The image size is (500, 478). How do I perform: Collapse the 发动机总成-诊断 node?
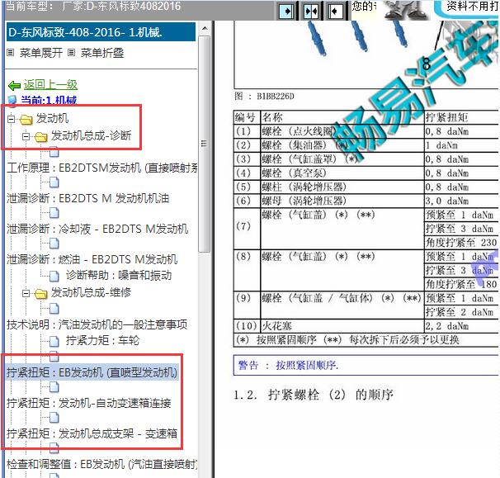[x=26, y=137]
